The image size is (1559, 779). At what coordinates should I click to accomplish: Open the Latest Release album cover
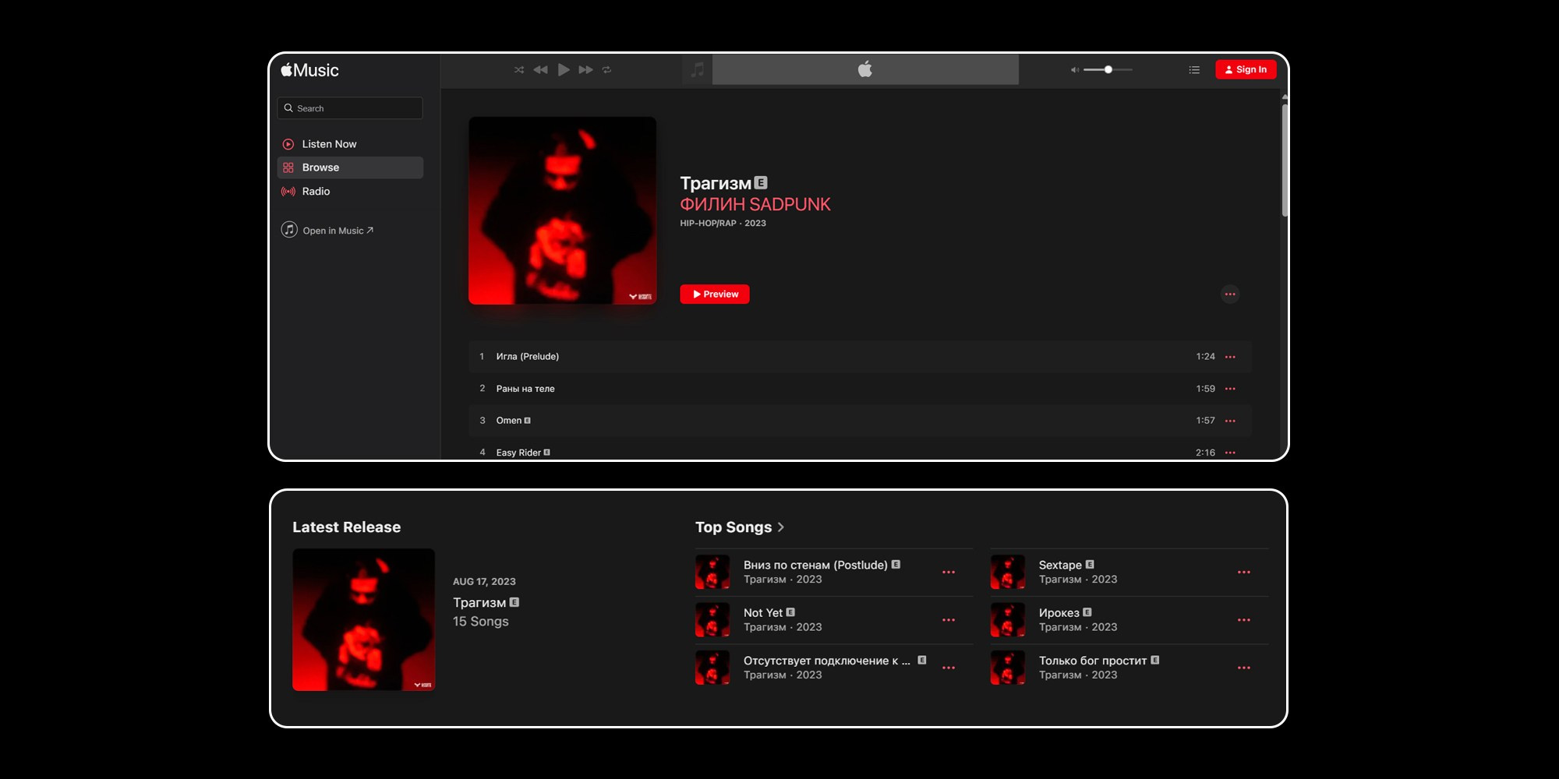click(363, 619)
